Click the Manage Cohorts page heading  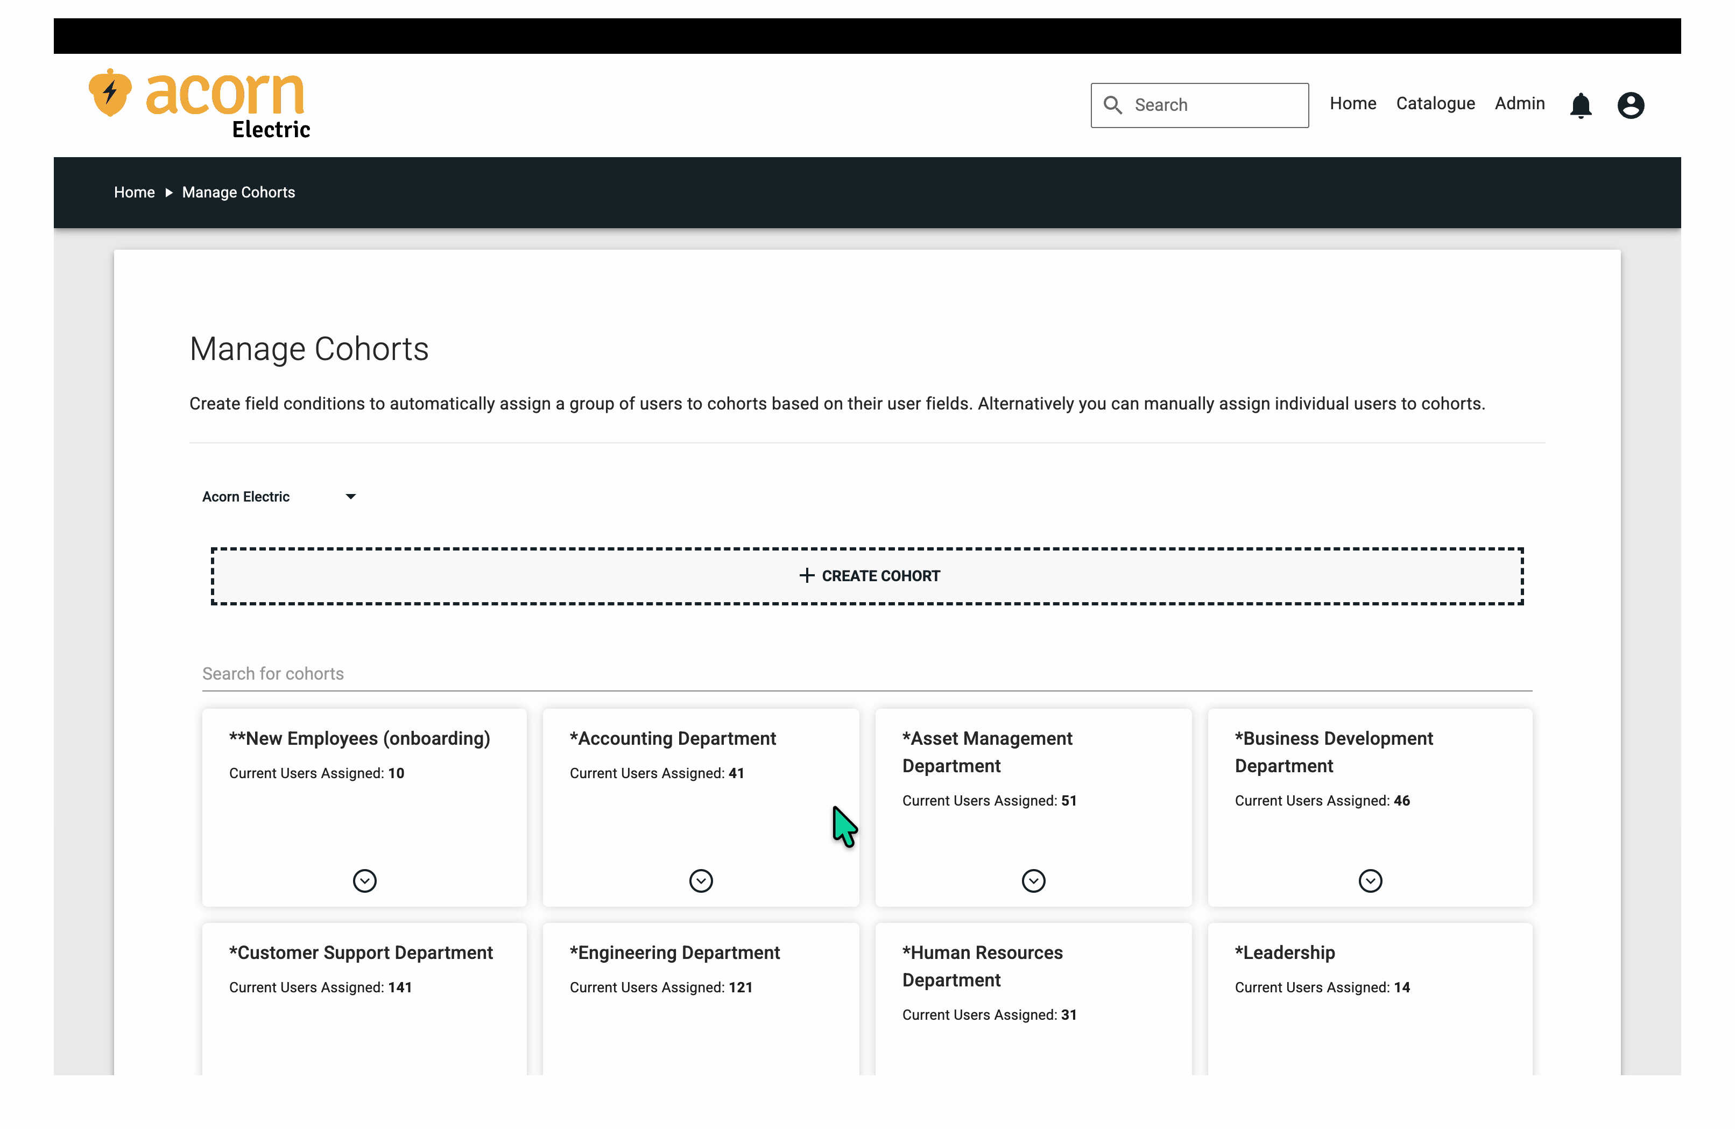coord(308,349)
